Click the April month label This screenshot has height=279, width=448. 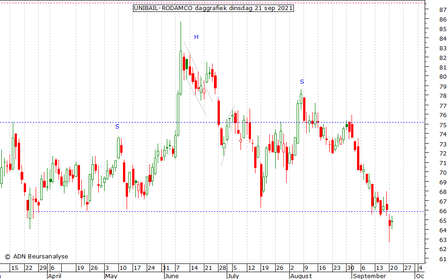click(x=54, y=276)
